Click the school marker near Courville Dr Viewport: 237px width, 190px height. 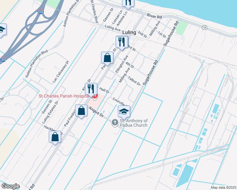(124, 112)
